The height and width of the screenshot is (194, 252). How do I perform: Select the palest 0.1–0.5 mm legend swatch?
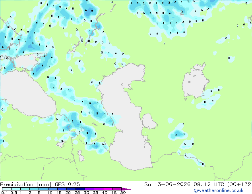7,189
